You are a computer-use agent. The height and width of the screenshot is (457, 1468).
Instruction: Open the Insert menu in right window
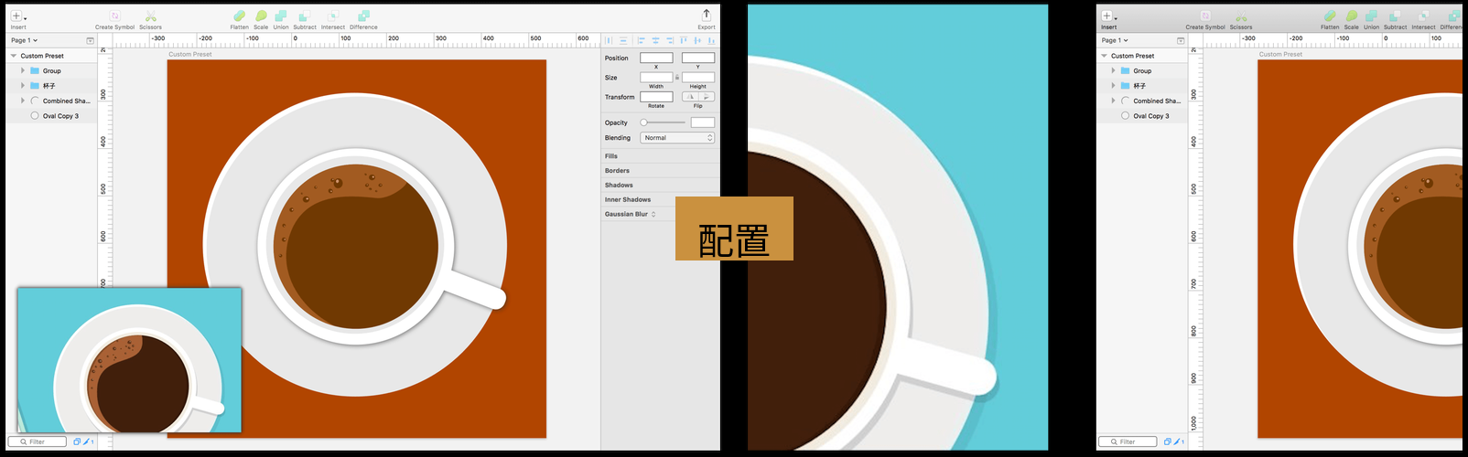(1107, 16)
